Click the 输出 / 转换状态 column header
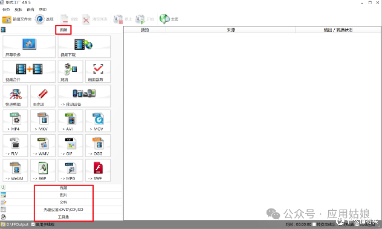 pyautogui.click(x=338, y=30)
